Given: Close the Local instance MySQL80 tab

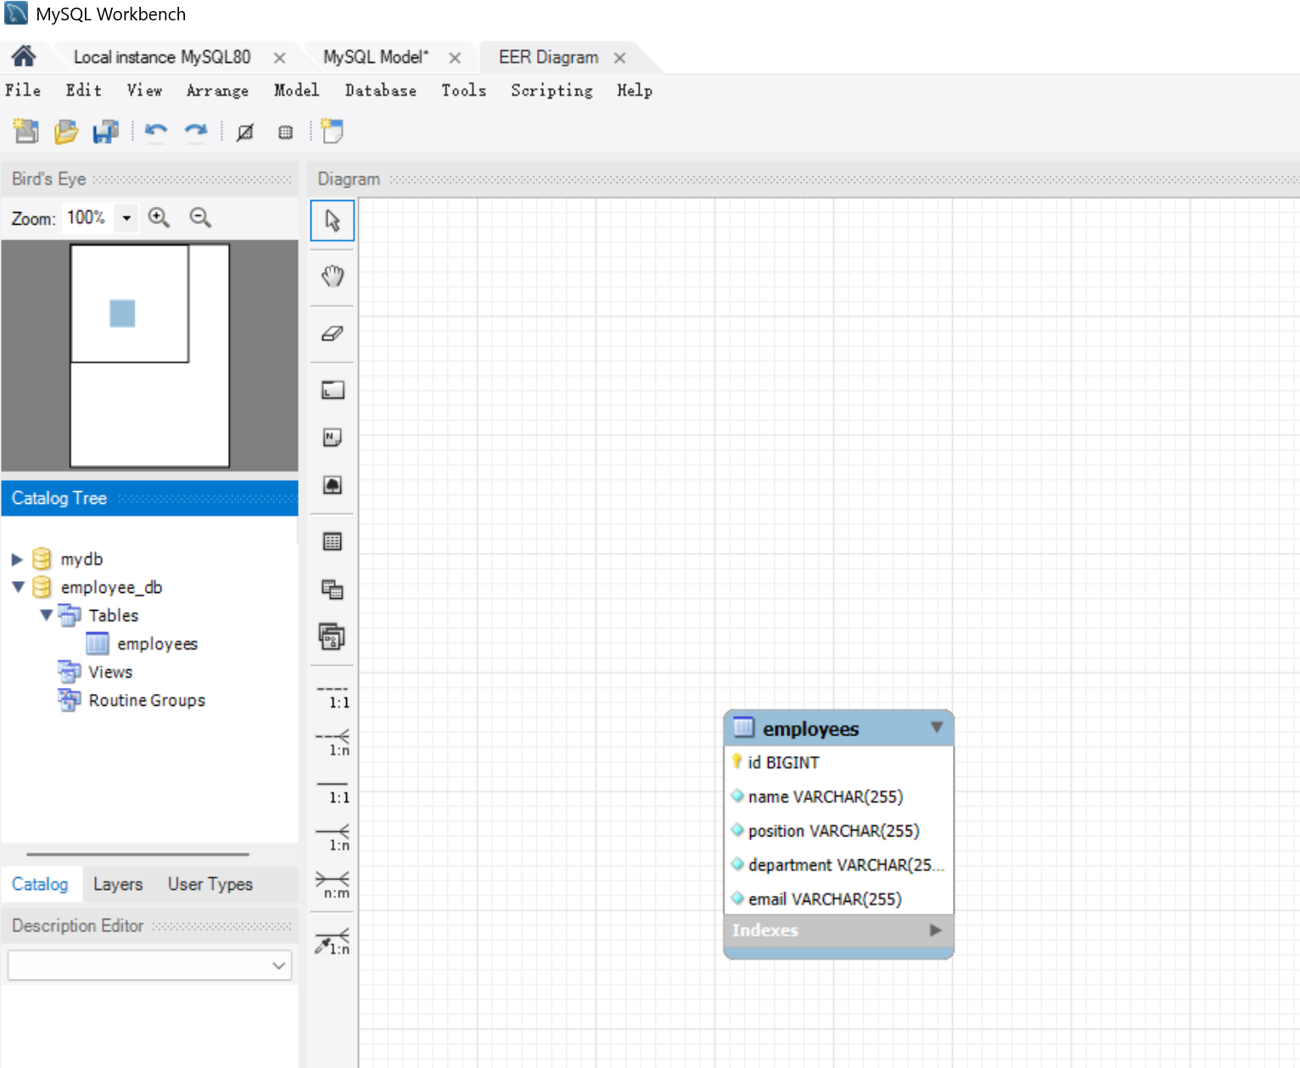Looking at the screenshot, I should [279, 58].
